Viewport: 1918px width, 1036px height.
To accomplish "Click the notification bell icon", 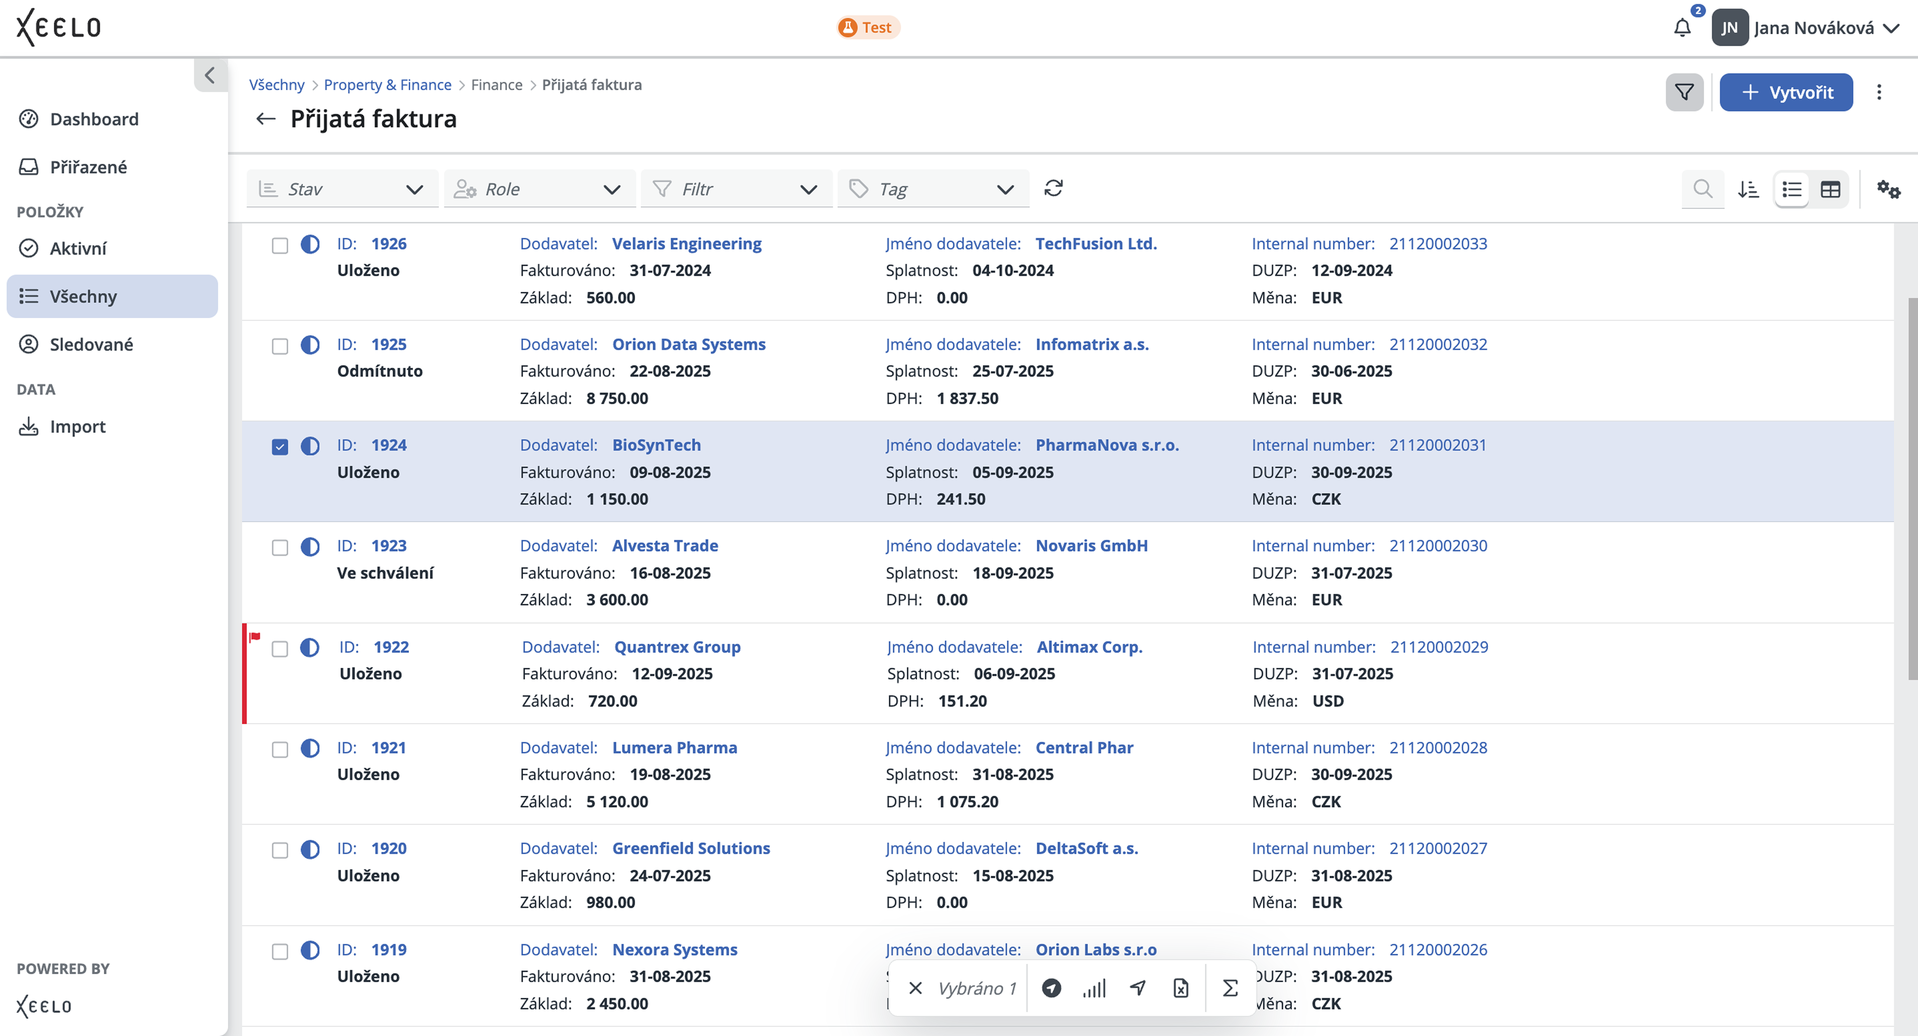I will (x=1682, y=28).
